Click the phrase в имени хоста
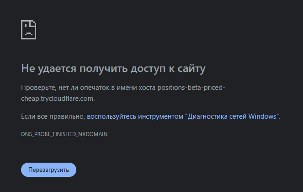Viewport: 303px width, 192px height. coord(133,88)
